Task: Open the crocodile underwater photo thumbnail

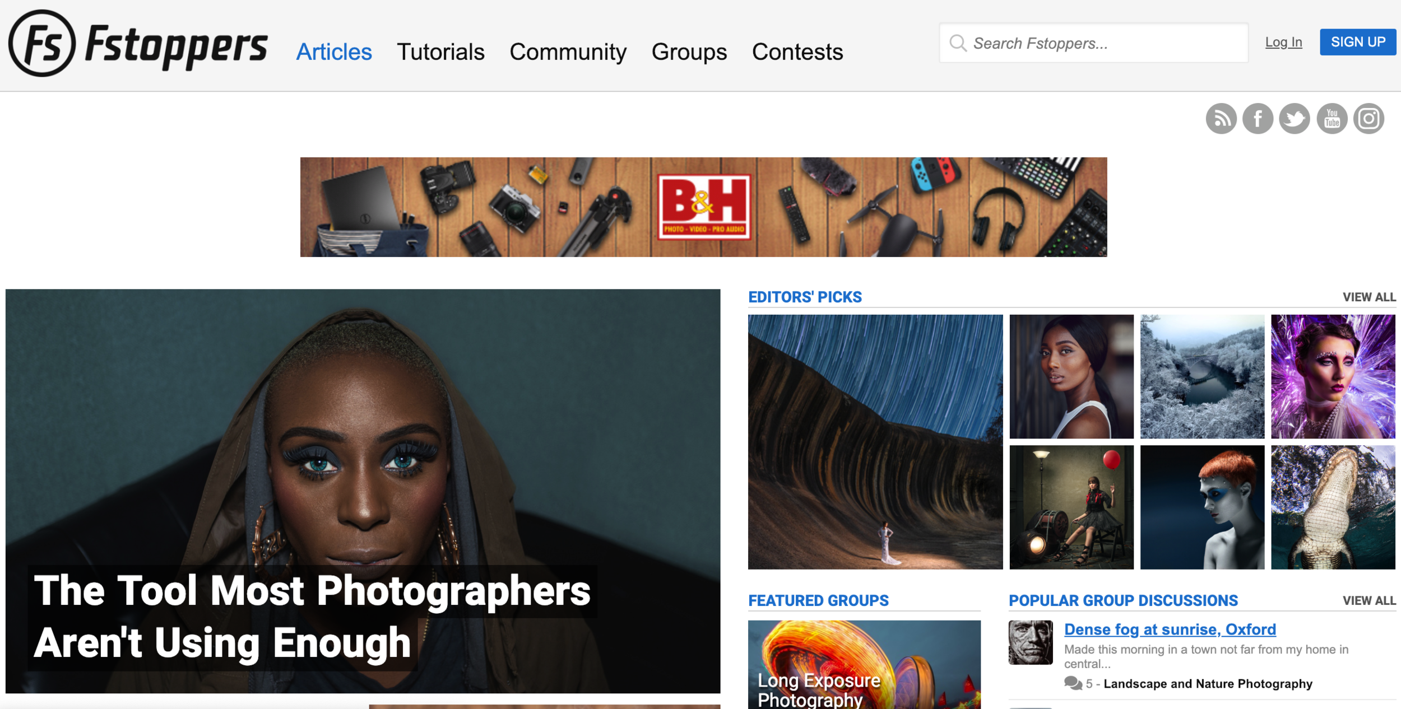Action: coord(1333,507)
